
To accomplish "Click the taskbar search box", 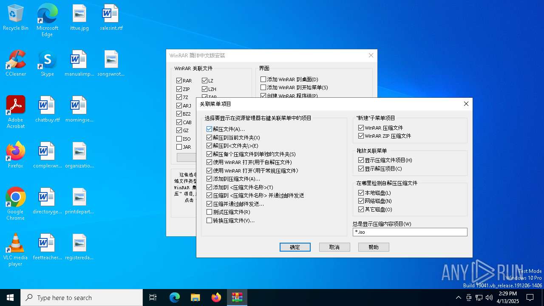I will click(82, 297).
